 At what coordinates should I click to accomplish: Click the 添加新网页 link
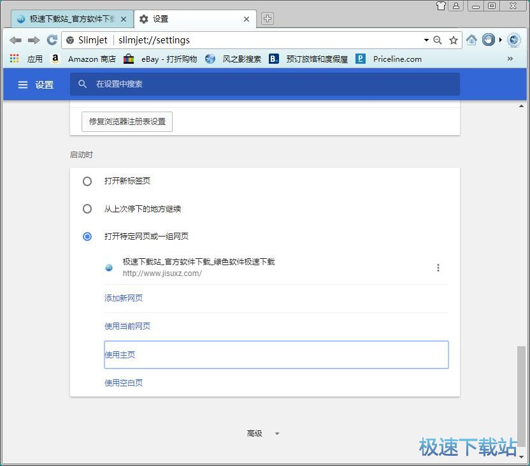124,298
